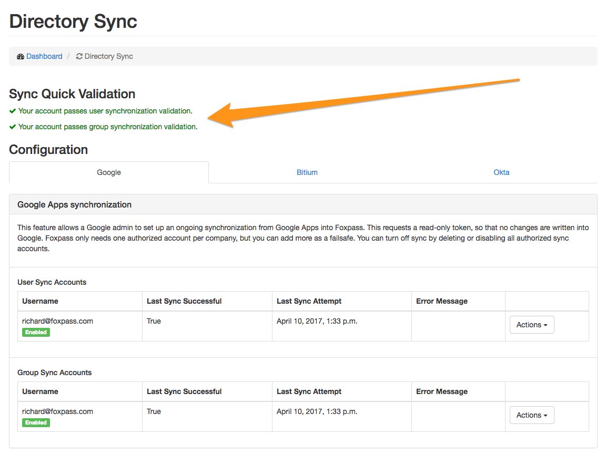
Task: Open the Actions dropdown in Group Sync Accounts
Action: pyautogui.click(x=531, y=415)
